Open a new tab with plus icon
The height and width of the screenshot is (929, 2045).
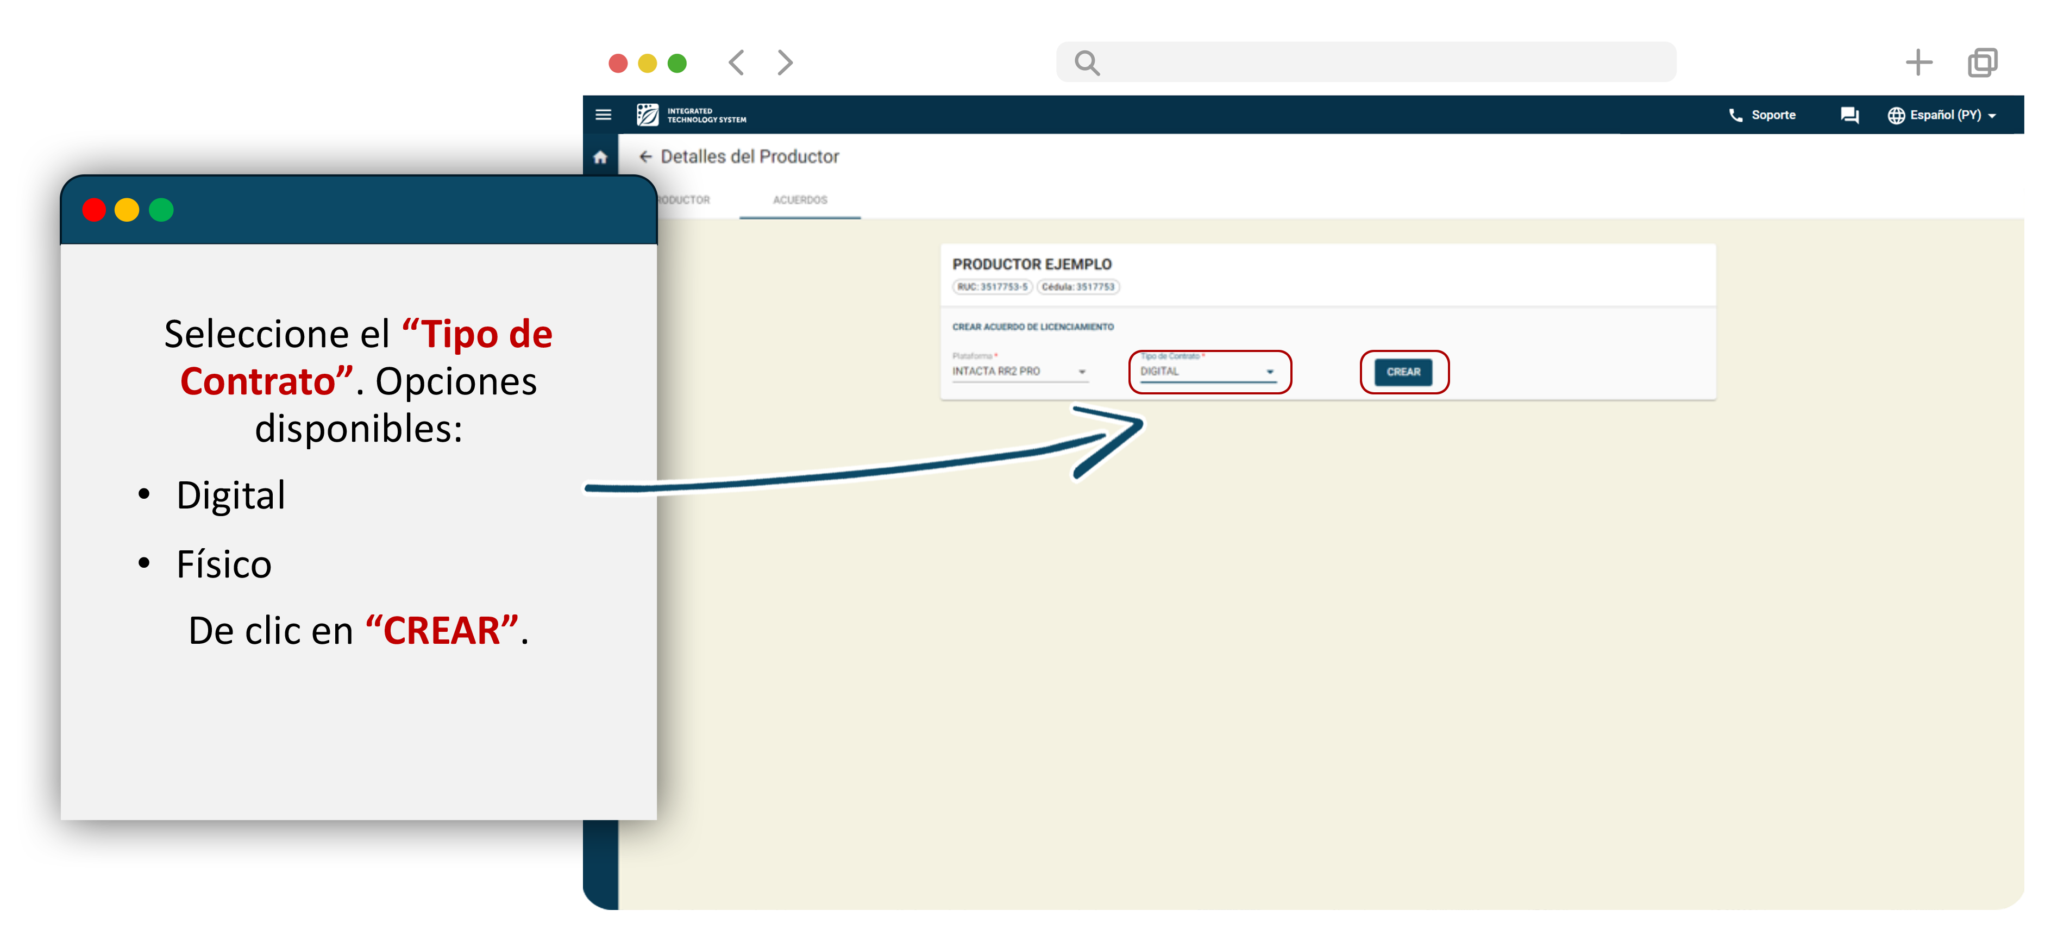coord(1918,62)
